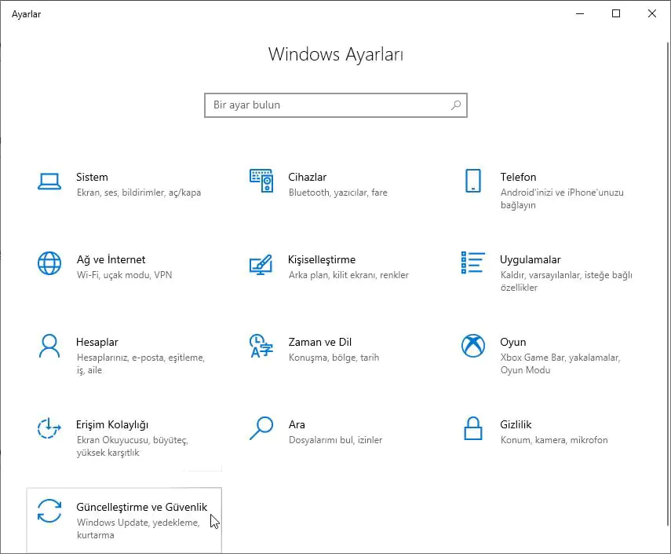Click Güncelleştirme ve Güvenlik refresh icon
Screen dimensions: 671x554
[x=49, y=512]
